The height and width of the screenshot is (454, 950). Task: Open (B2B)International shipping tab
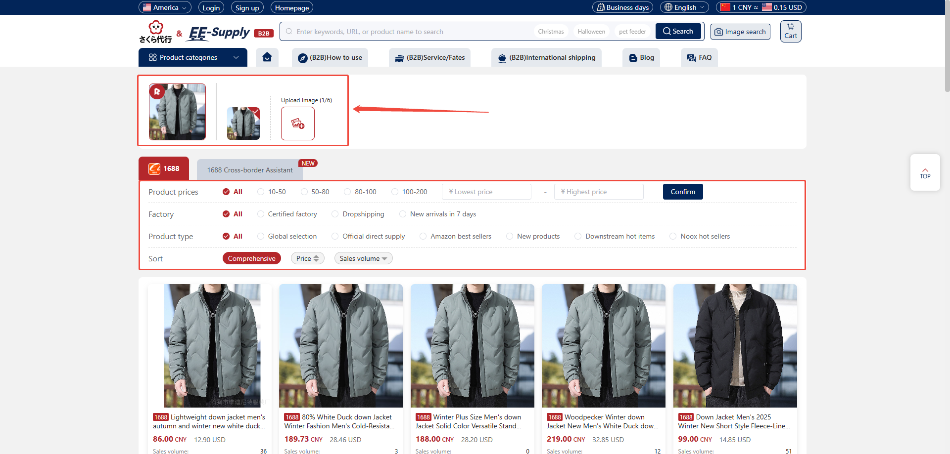[547, 57]
